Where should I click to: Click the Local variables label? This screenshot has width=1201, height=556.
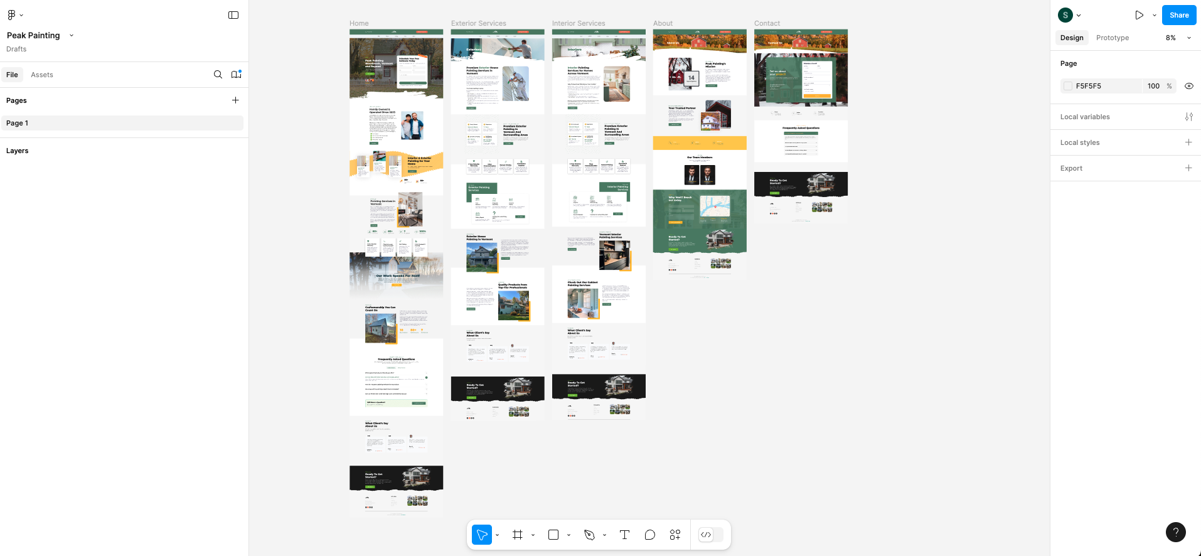(1085, 117)
